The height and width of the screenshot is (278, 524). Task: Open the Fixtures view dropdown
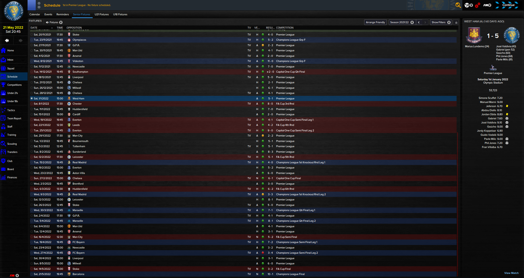coord(54,22)
